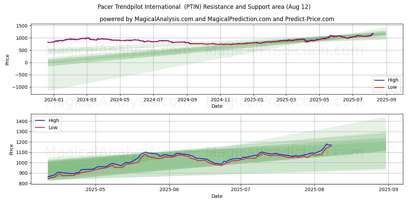This screenshot has height=204, width=408.
Task: Click the High legend entry in bottom chart
Action: (47, 120)
